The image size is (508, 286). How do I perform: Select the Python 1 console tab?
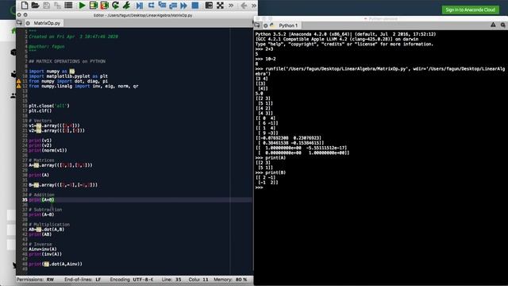click(288, 25)
